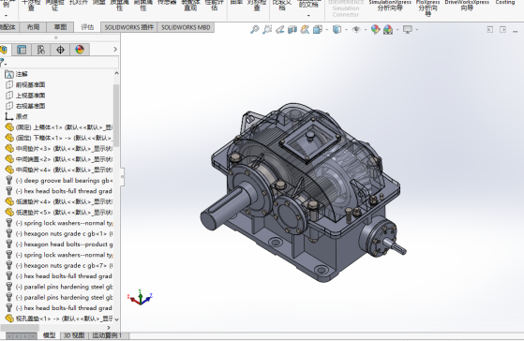Click the 孔对齐 ribbon button
The image size is (524, 341).
tap(79, 3)
